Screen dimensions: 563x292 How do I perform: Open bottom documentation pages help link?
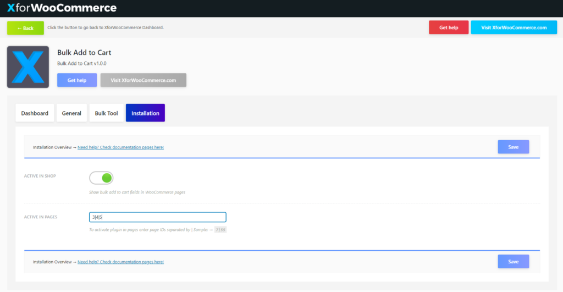click(x=120, y=262)
